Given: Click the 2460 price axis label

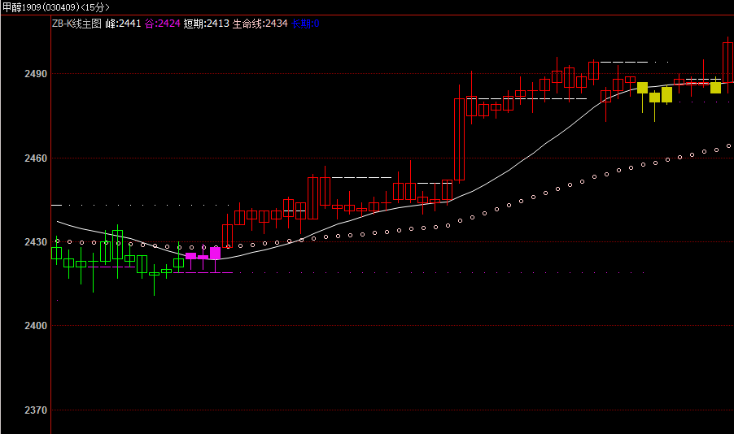Looking at the screenshot, I should (36, 158).
